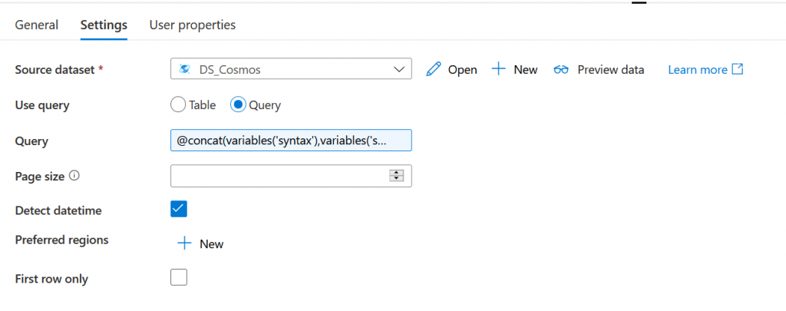Select the Query radio button
The height and width of the screenshot is (311, 786).
pos(239,105)
